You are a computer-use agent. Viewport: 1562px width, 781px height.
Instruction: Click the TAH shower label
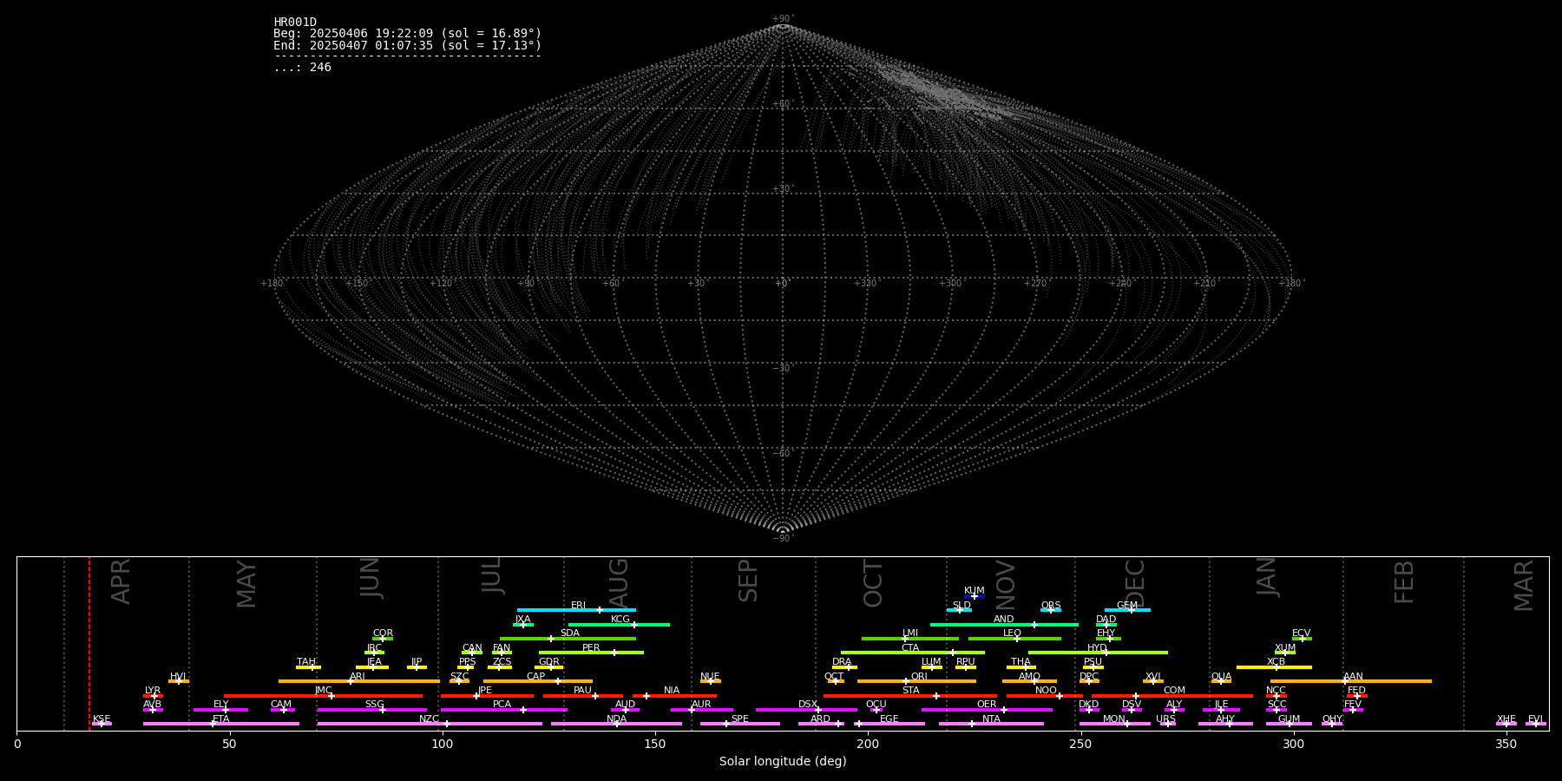point(306,662)
